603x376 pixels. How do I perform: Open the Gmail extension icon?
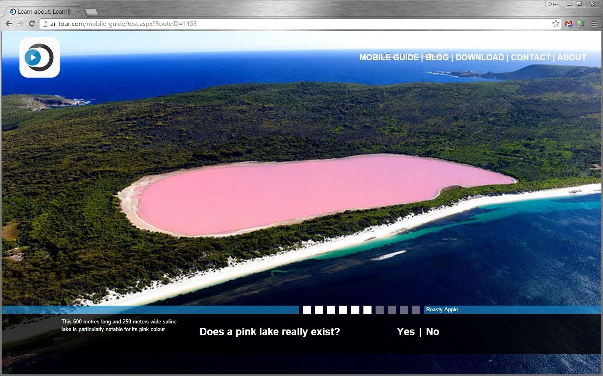pos(569,24)
